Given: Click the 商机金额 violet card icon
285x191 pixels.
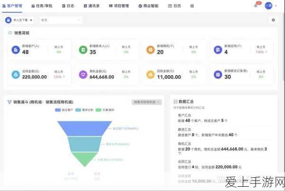Looking at the screenshot, I should point(83,74).
